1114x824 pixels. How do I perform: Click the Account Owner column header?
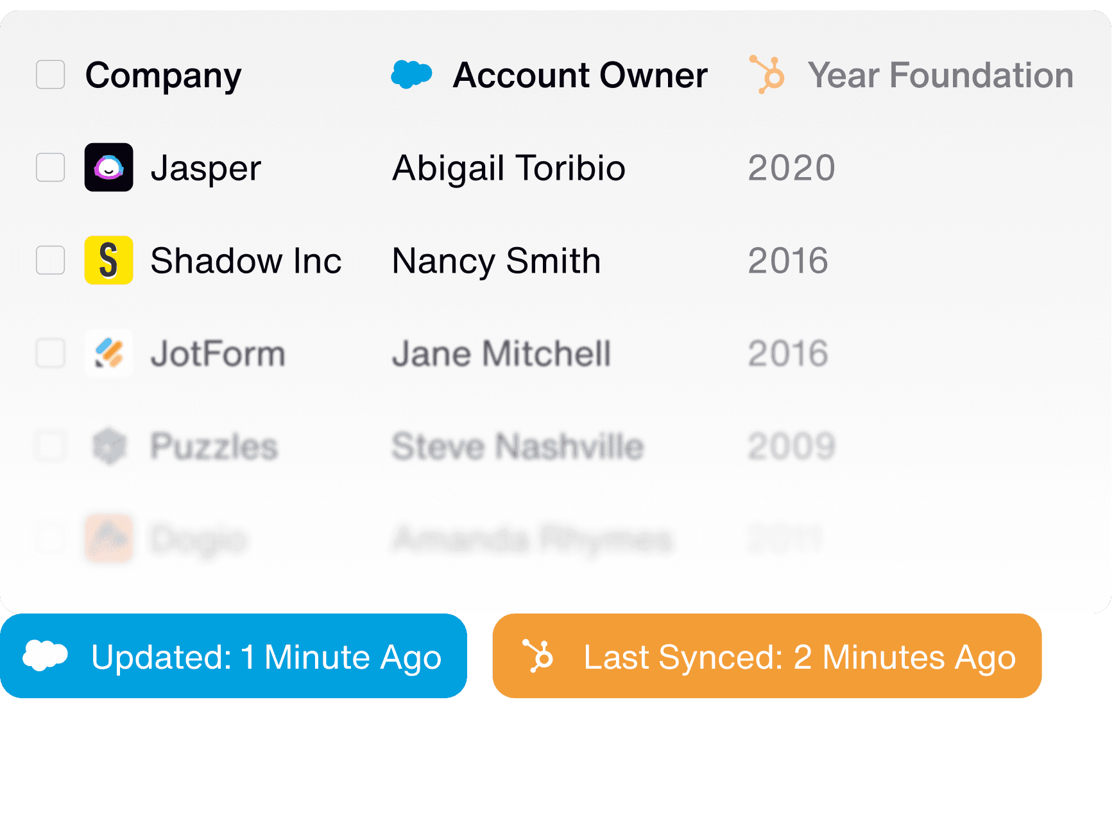click(579, 75)
